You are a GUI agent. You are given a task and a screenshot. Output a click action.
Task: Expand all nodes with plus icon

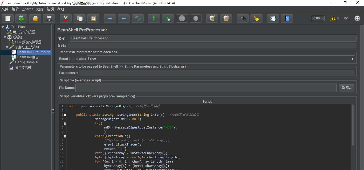click(x=110, y=18)
